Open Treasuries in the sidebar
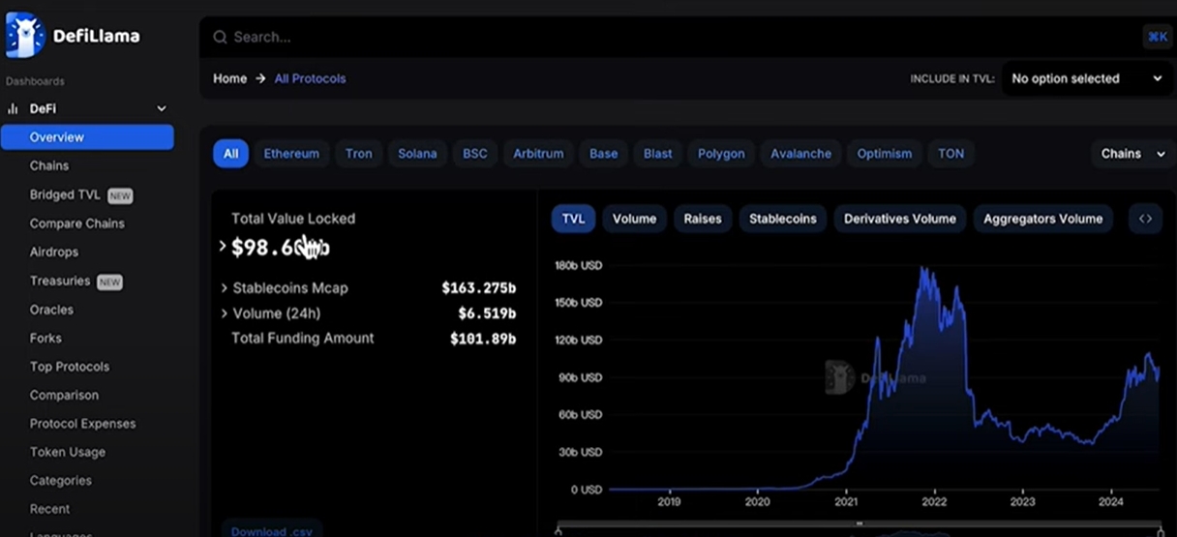 pyautogui.click(x=60, y=281)
